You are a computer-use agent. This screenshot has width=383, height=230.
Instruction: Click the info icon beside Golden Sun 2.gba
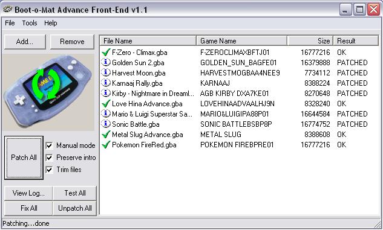[105, 62]
